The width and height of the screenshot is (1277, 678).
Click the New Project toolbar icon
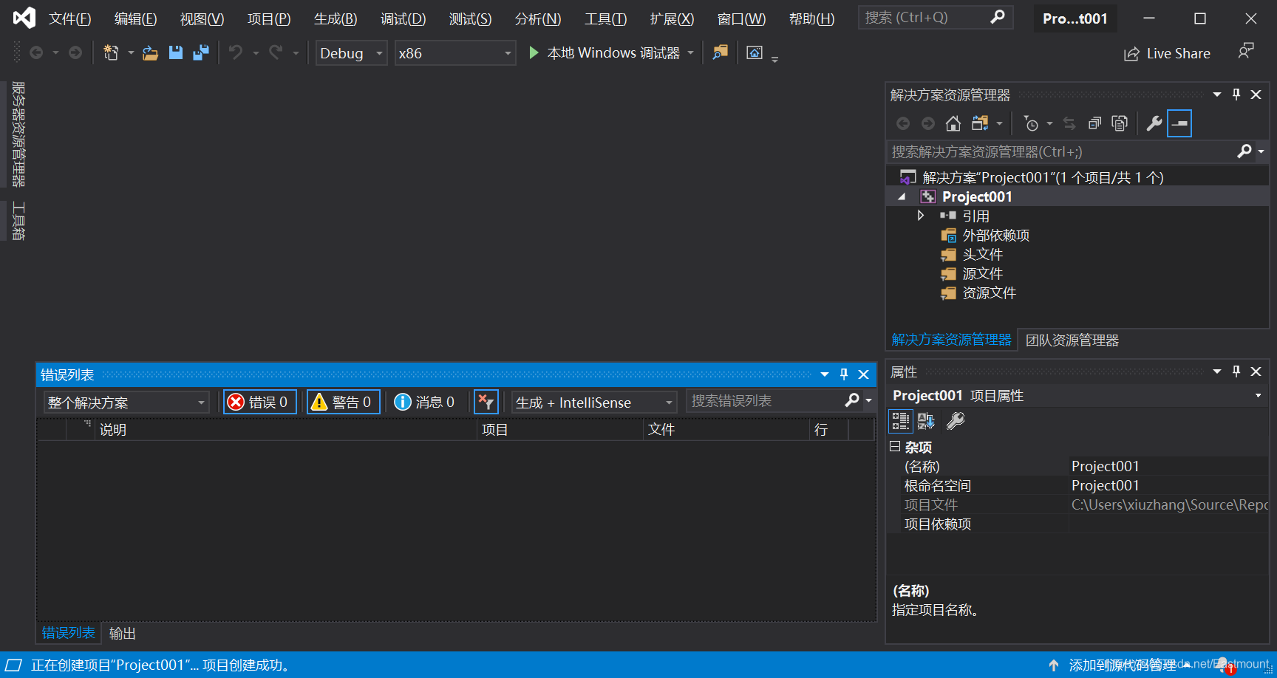click(x=111, y=52)
